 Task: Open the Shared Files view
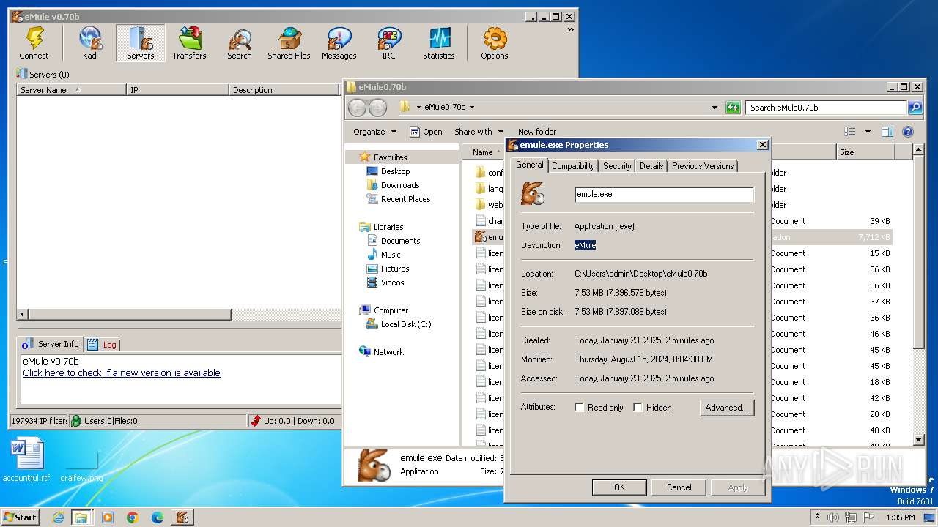289,43
